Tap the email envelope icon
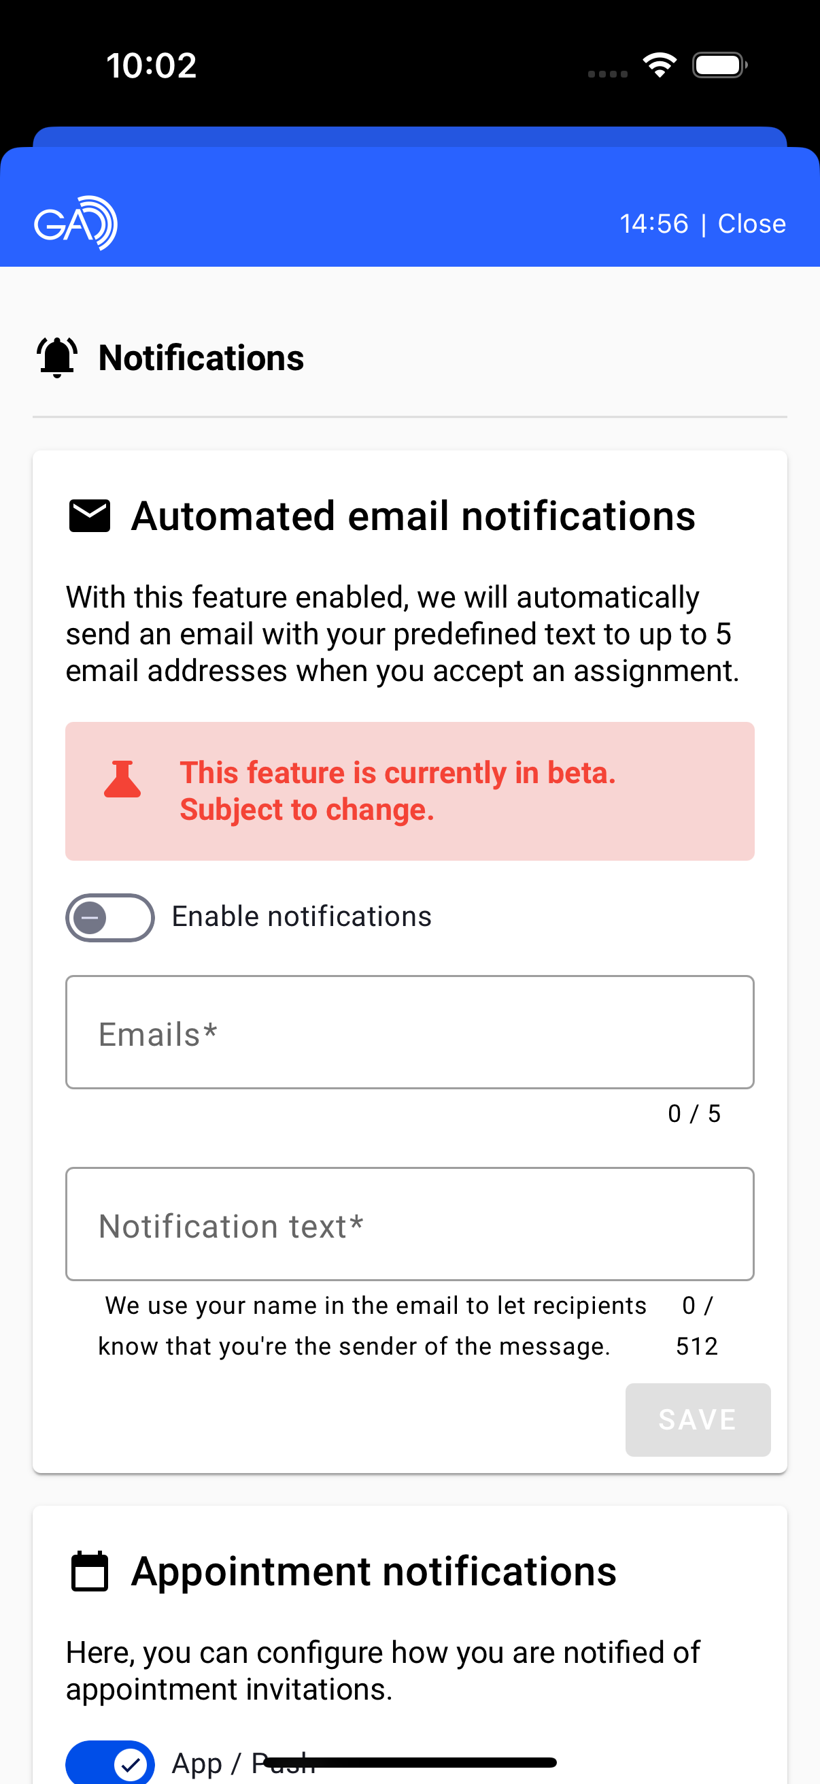The width and height of the screenshot is (820, 1784). pos(89,516)
